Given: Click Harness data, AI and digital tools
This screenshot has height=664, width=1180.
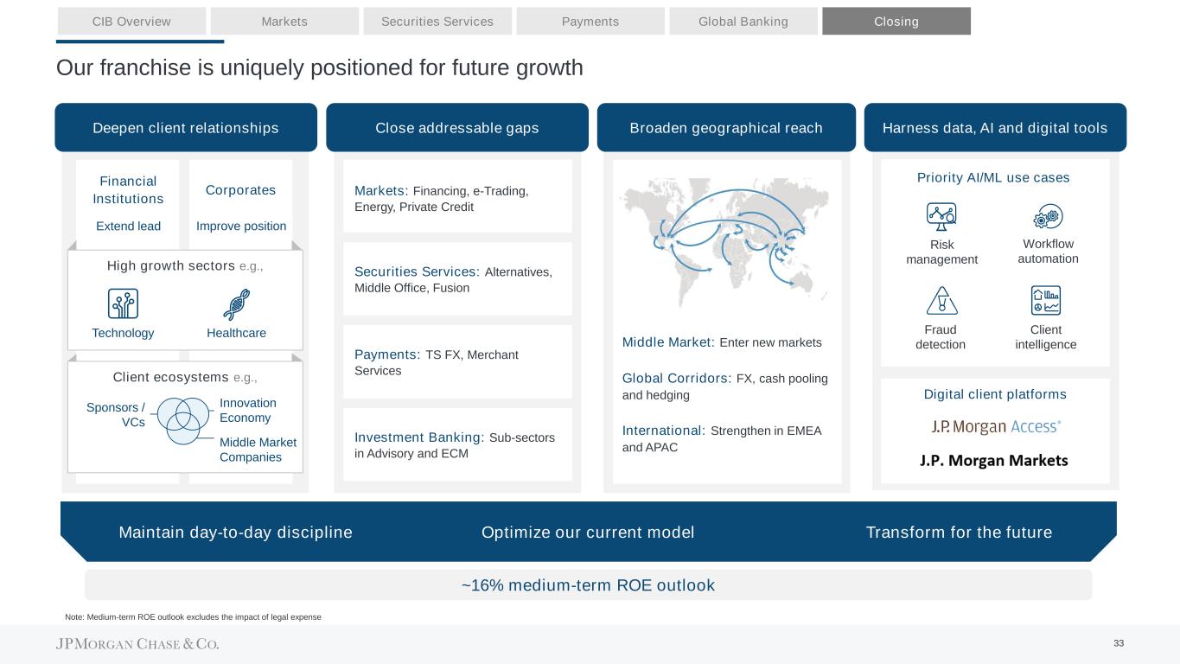Looking at the screenshot, I should click(x=995, y=128).
